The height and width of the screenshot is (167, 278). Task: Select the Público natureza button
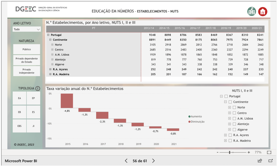27,49
